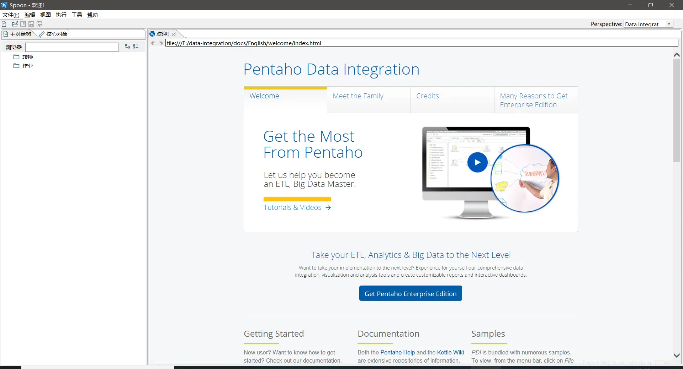Click Get Pentaho Enterprise Edition button
The width and height of the screenshot is (683, 369).
(411, 293)
